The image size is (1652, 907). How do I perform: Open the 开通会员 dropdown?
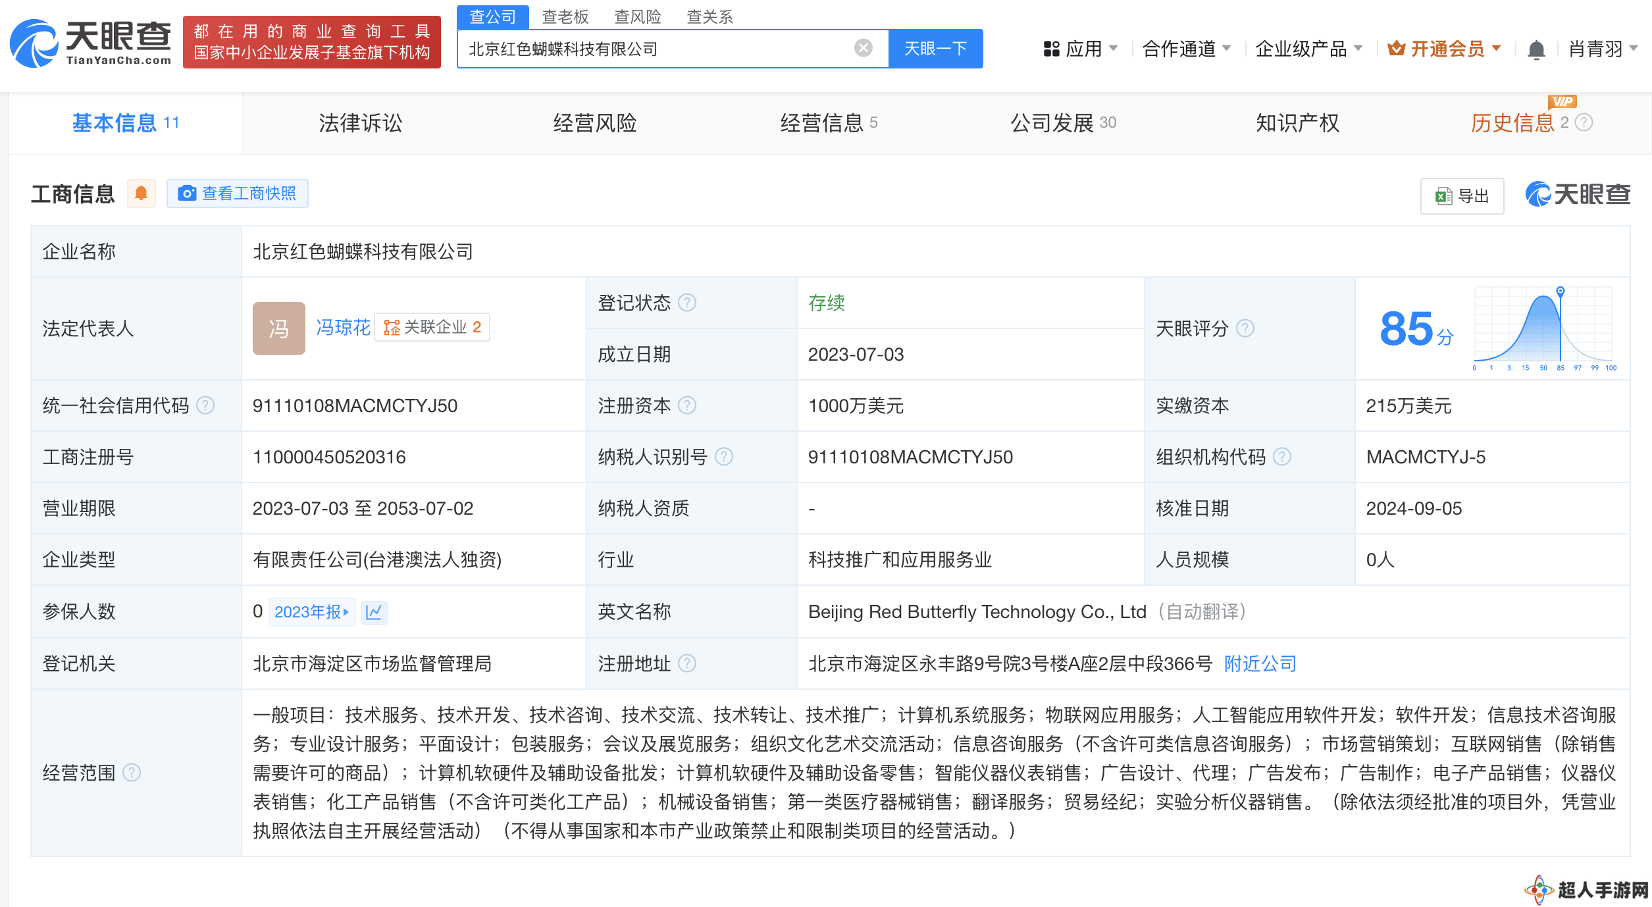[x=1444, y=49]
